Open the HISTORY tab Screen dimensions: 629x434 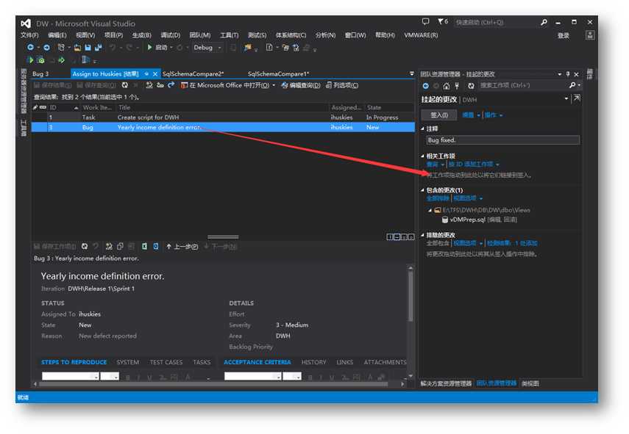tap(313, 362)
